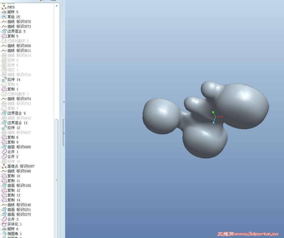Select feature 曲线 标识3611 in model tree
The image size is (284, 238).
(x=19, y=51)
